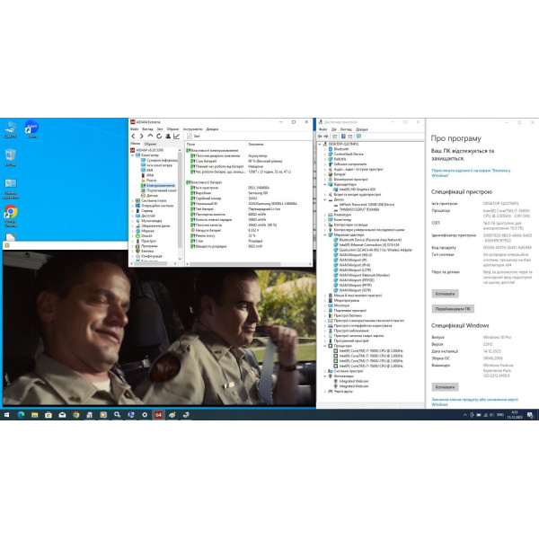Viewport: 539px width, 539px height.
Task: Open Chrome from the taskbar
Action: (x=76, y=415)
